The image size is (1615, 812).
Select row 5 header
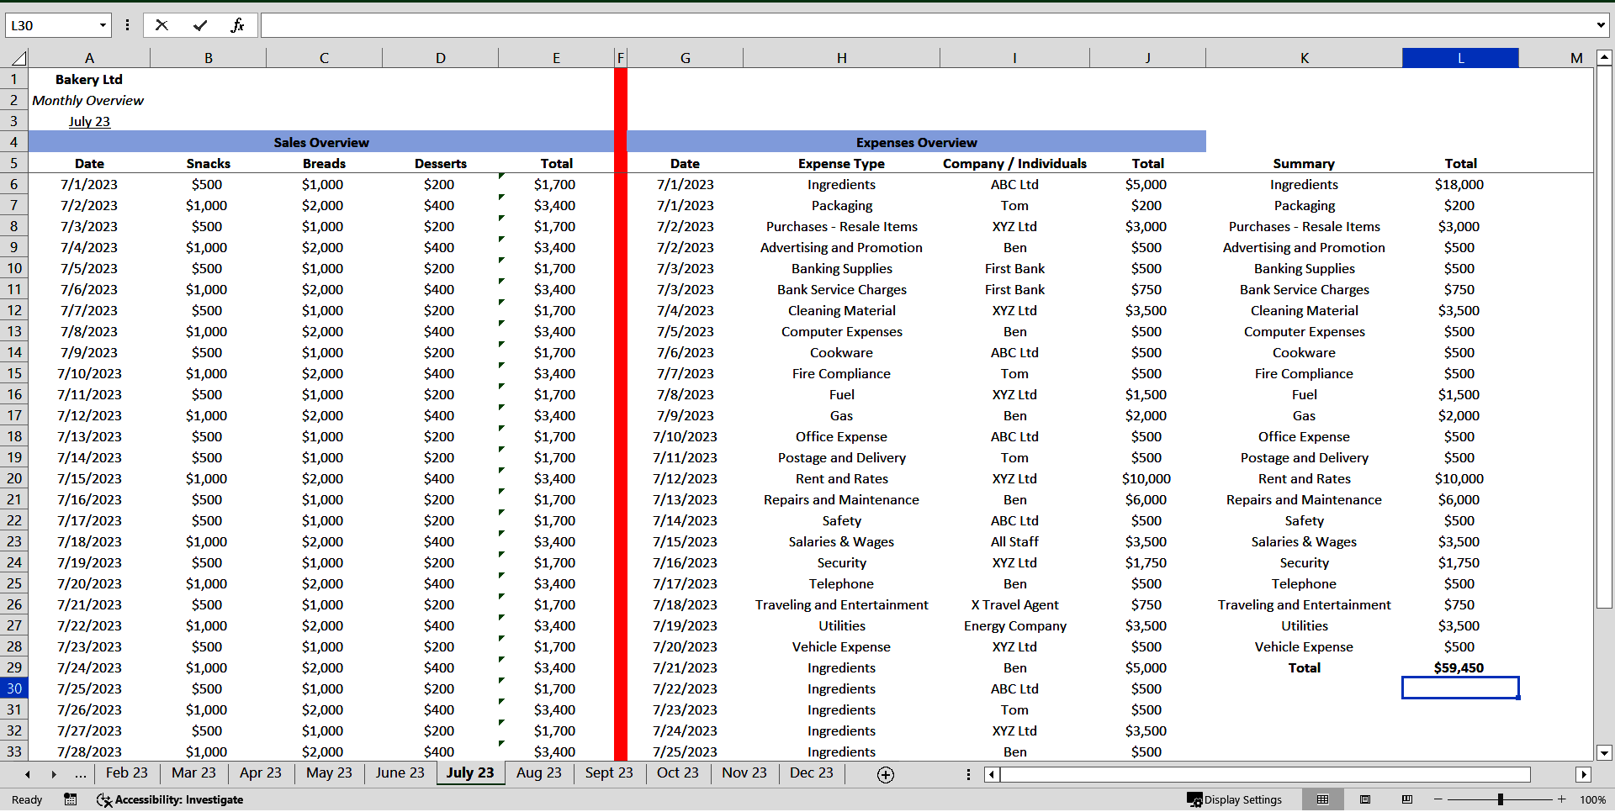pyautogui.click(x=14, y=163)
